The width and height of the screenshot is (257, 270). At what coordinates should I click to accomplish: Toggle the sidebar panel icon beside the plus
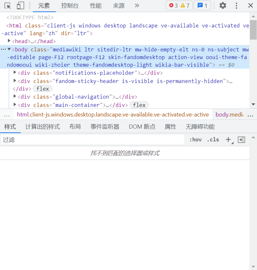coord(241,139)
